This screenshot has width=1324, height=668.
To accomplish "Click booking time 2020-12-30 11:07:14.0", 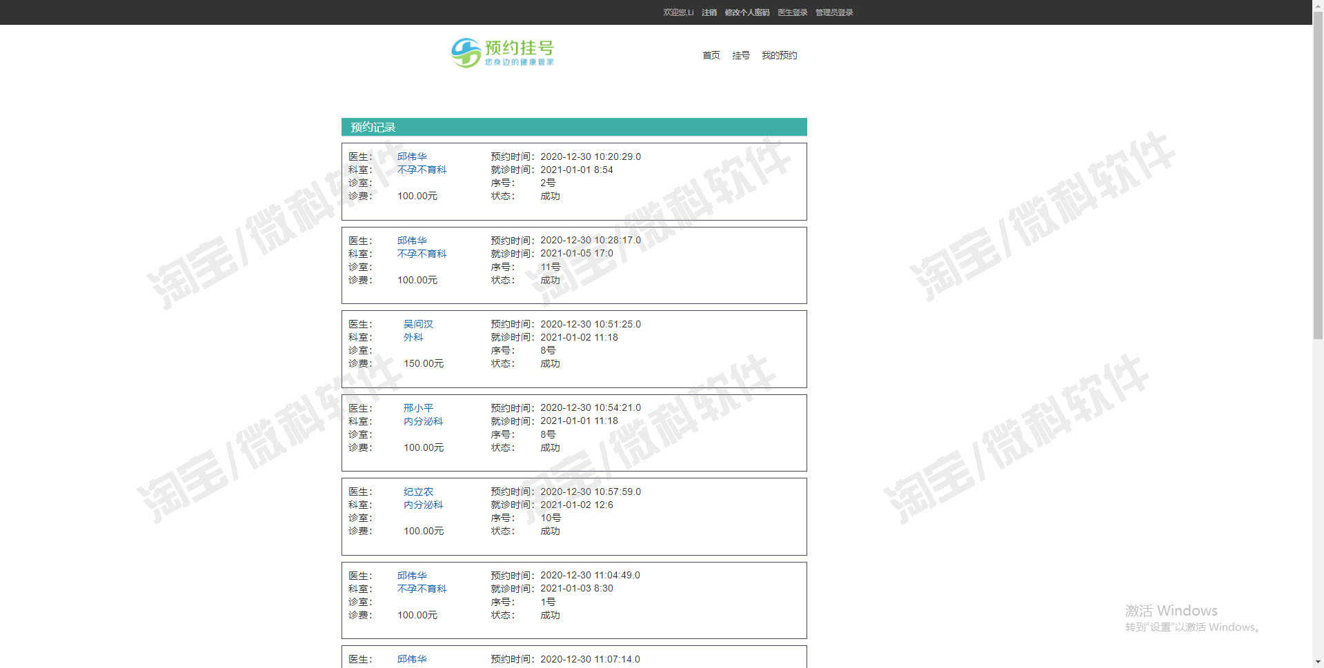I will pyautogui.click(x=590, y=659).
